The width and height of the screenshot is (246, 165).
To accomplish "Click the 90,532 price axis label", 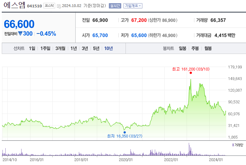I will (x=234, y=102).
